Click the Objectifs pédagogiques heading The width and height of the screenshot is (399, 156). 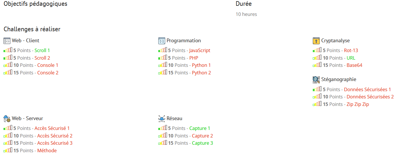point(35,4)
